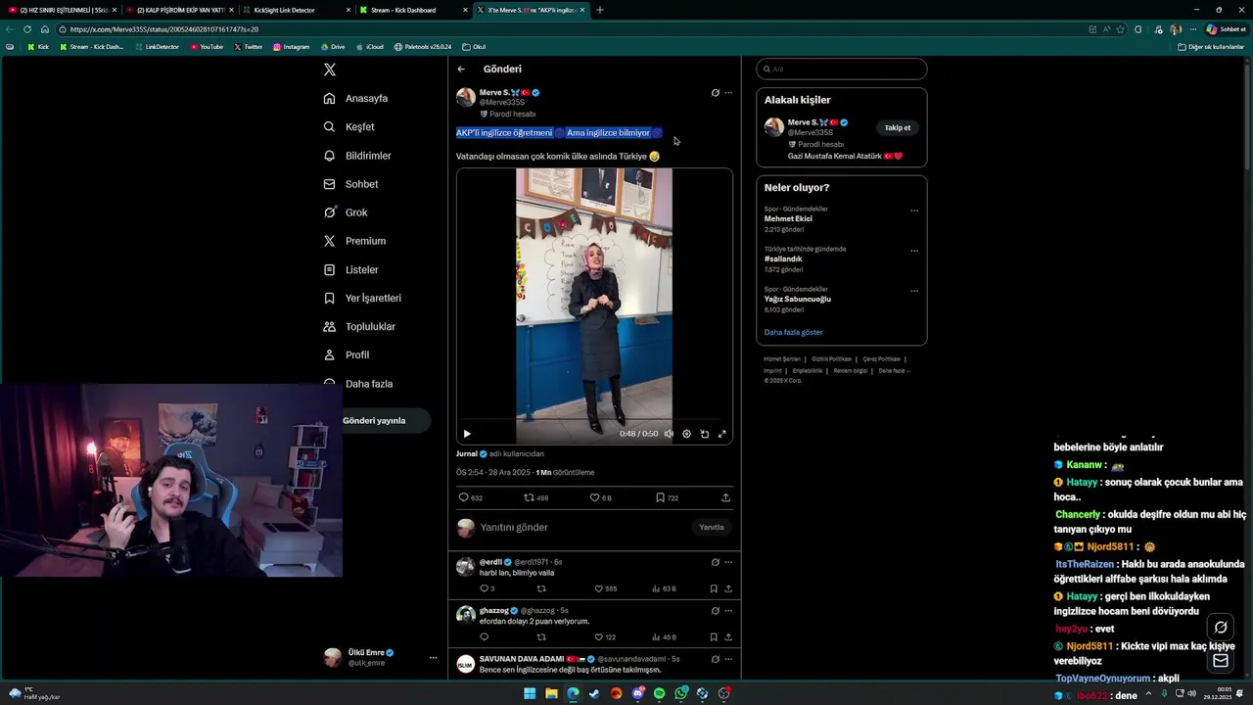This screenshot has width=1253, height=705.
Task: Bookmark the post with 722 bookmarks
Action: coord(667,497)
